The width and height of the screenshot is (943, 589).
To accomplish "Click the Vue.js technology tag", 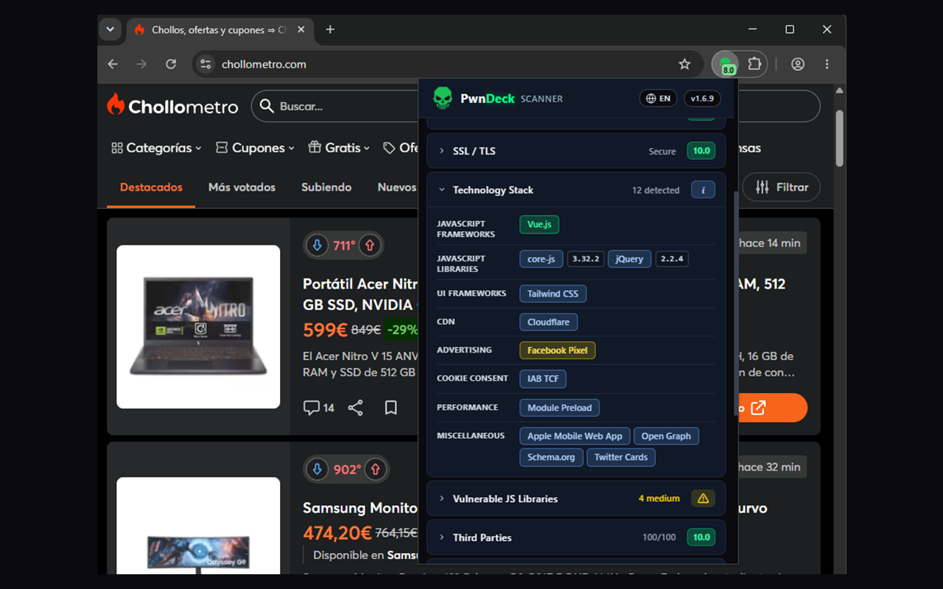I will (x=539, y=225).
